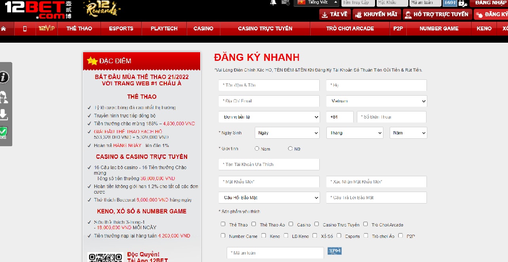Viewport: 508px width, 262px height.
Task: Open the envelope messages icon
Action: point(286,2)
